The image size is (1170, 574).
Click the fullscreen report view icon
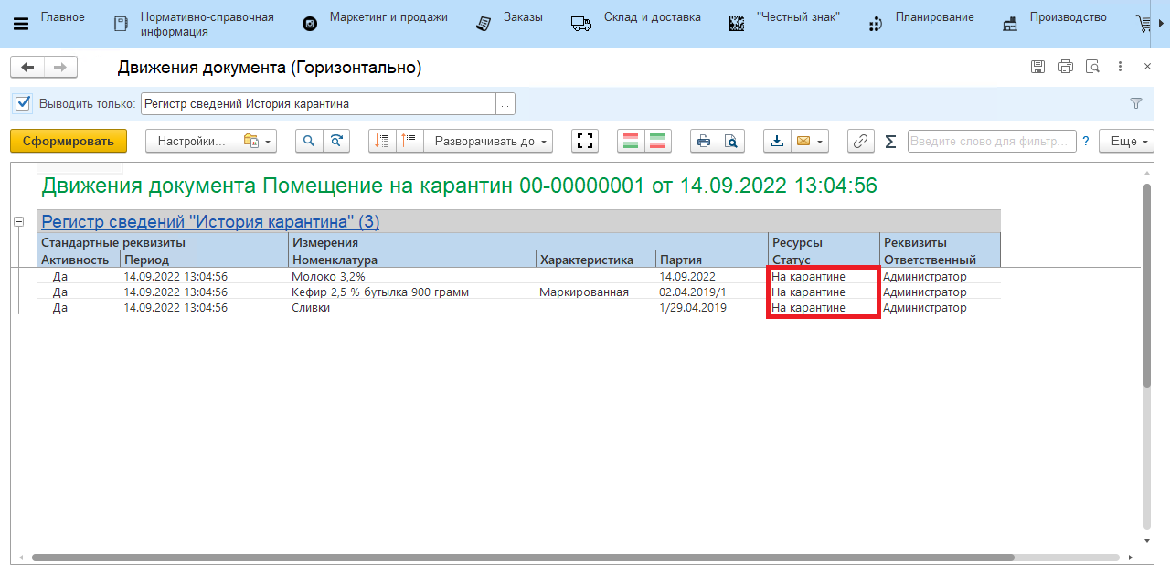point(585,141)
